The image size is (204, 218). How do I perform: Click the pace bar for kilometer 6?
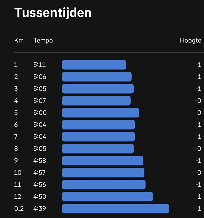pyautogui.click(x=98, y=125)
